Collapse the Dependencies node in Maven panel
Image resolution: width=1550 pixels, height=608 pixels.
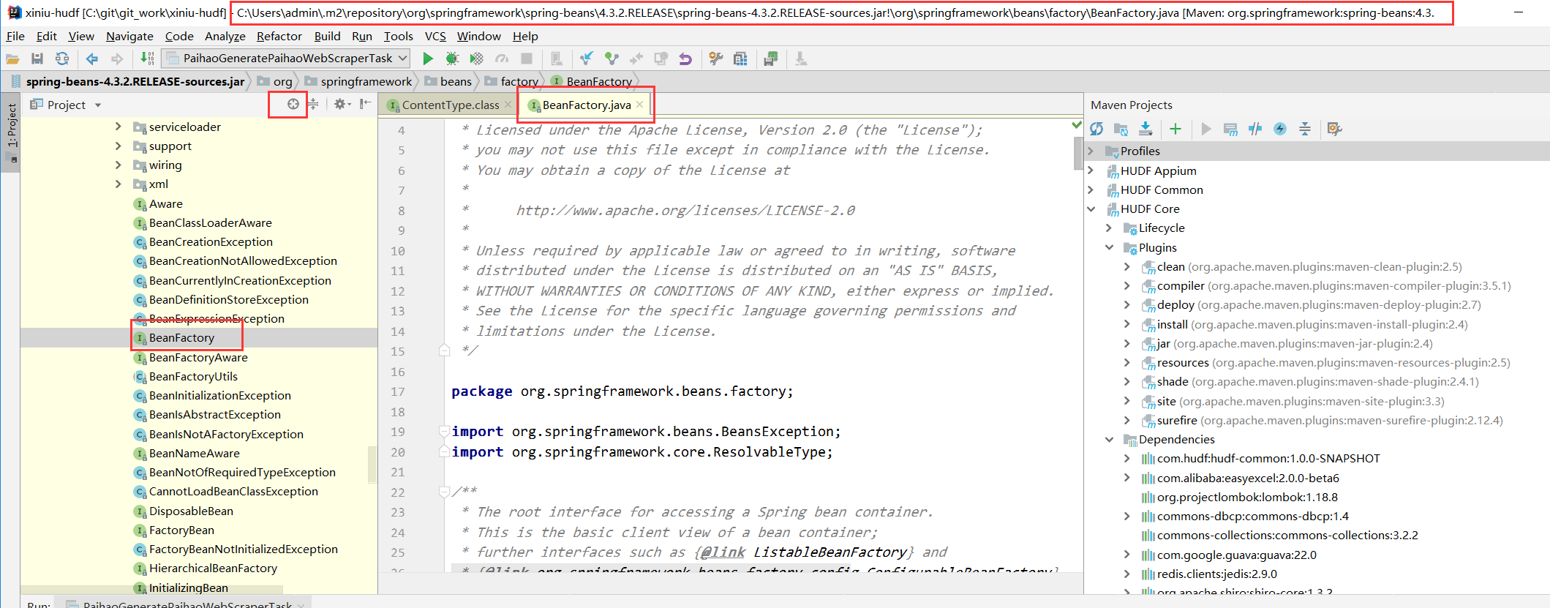(1110, 440)
